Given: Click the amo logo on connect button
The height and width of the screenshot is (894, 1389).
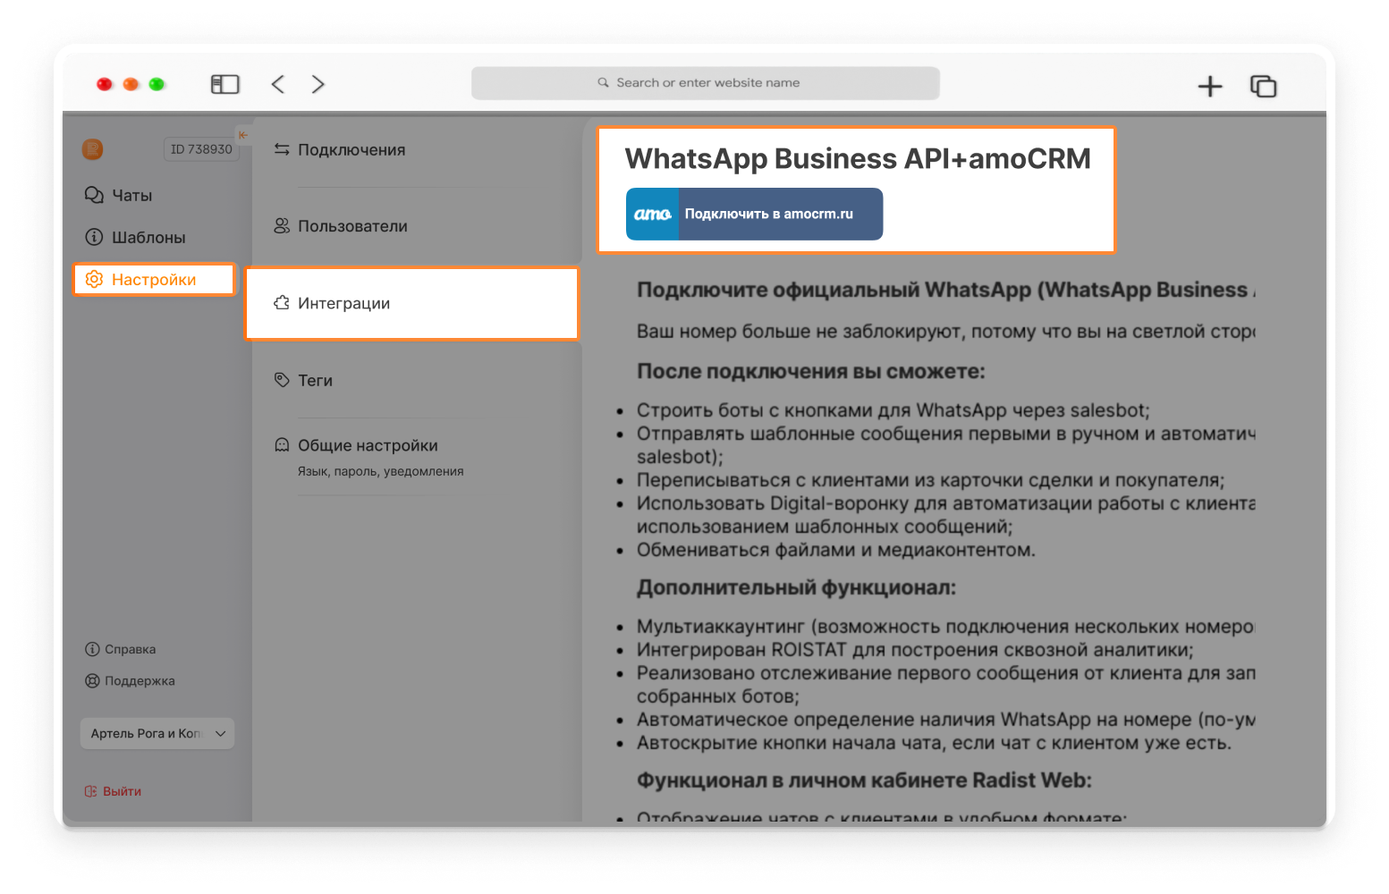Looking at the screenshot, I should point(652,214).
